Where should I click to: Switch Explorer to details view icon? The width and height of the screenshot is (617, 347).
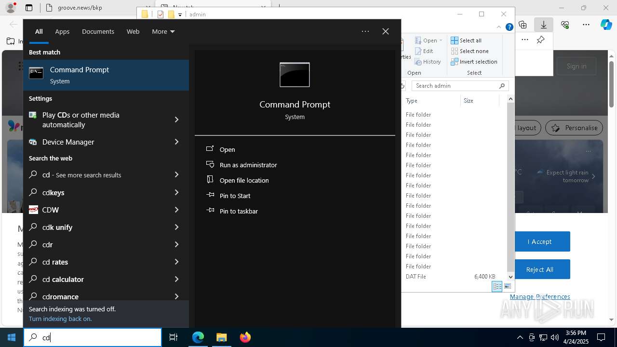[497, 286]
